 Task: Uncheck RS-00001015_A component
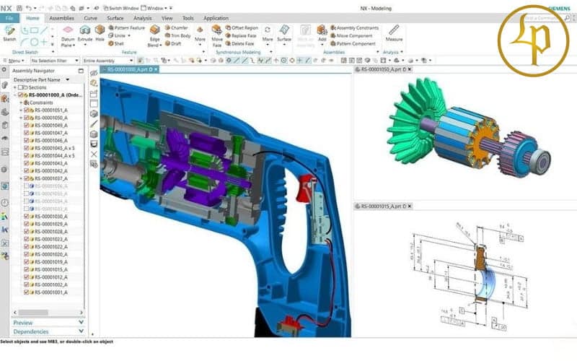point(27,269)
